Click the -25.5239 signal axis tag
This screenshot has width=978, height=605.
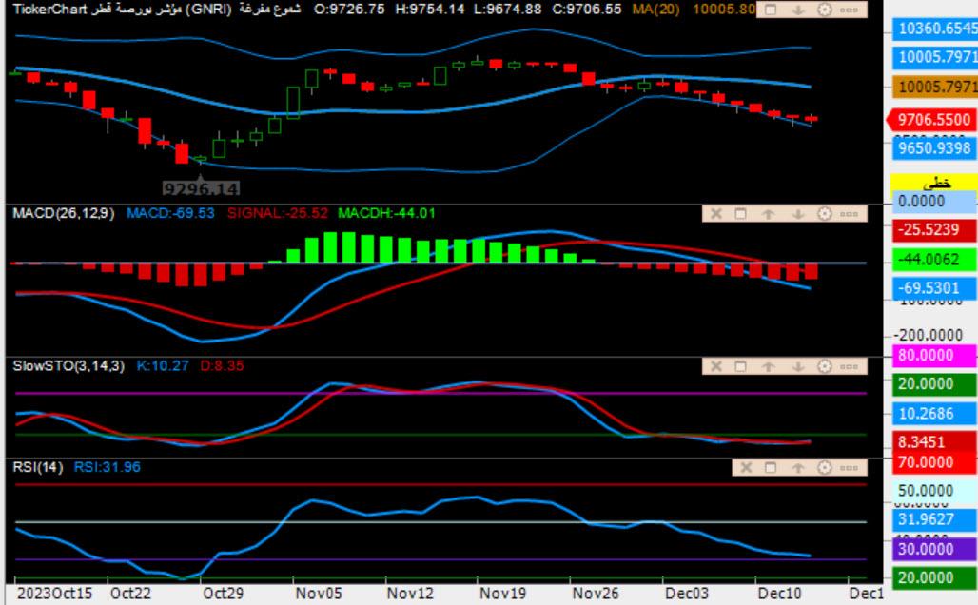coord(933,230)
